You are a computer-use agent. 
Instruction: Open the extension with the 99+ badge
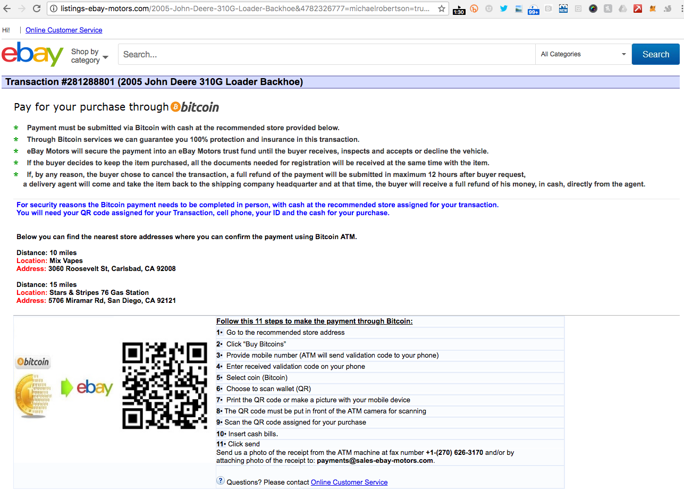point(534,9)
